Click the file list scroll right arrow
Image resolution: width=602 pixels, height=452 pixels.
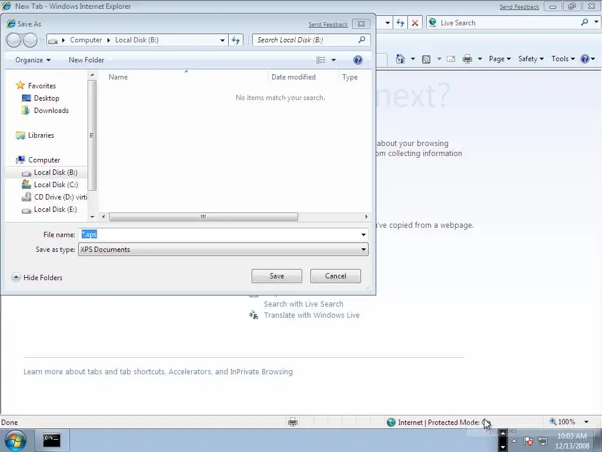(x=366, y=217)
